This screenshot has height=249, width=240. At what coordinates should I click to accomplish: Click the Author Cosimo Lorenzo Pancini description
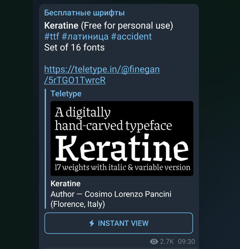[x=111, y=194]
